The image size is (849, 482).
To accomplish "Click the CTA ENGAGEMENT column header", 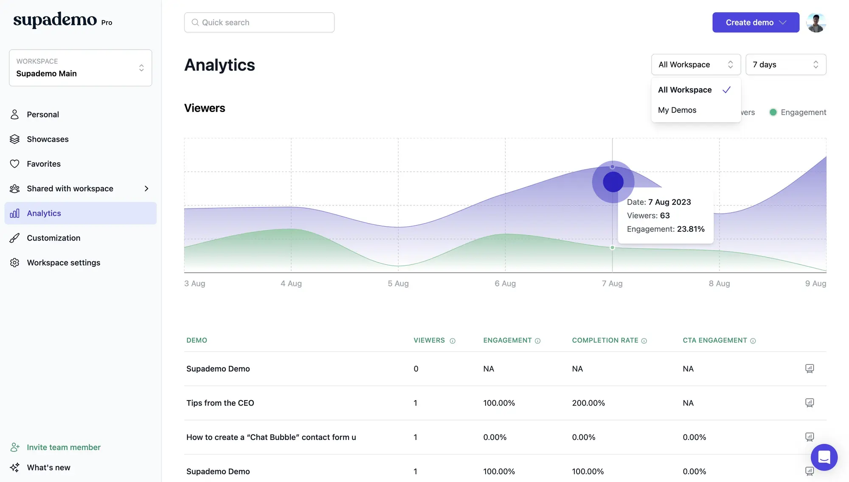I will coord(715,340).
